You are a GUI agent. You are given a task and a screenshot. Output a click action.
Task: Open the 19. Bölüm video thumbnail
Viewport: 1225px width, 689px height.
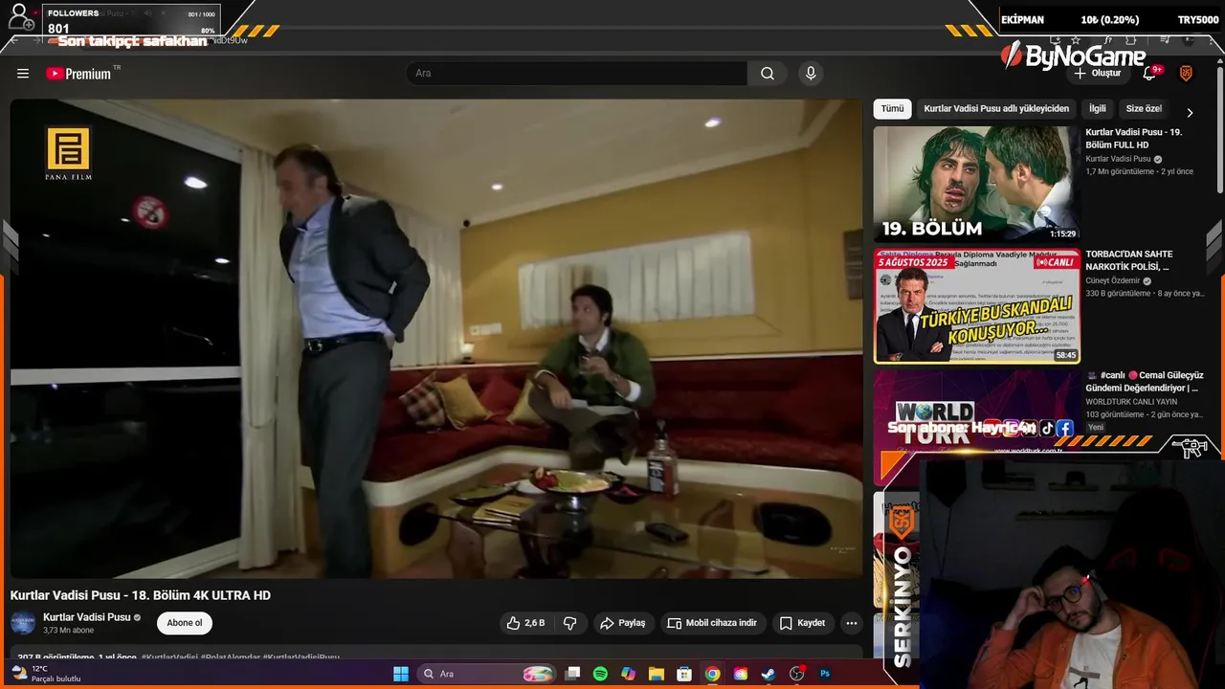point(976,183)
